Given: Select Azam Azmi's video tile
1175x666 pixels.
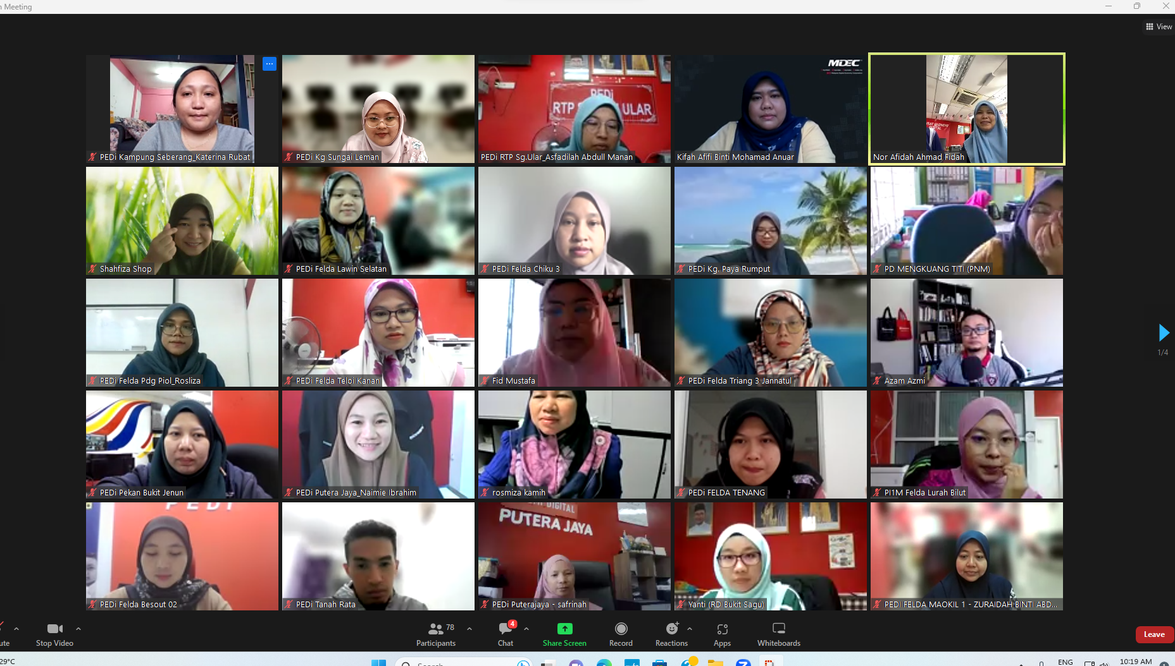Looking at the screenshot, I should click(966, 332).
